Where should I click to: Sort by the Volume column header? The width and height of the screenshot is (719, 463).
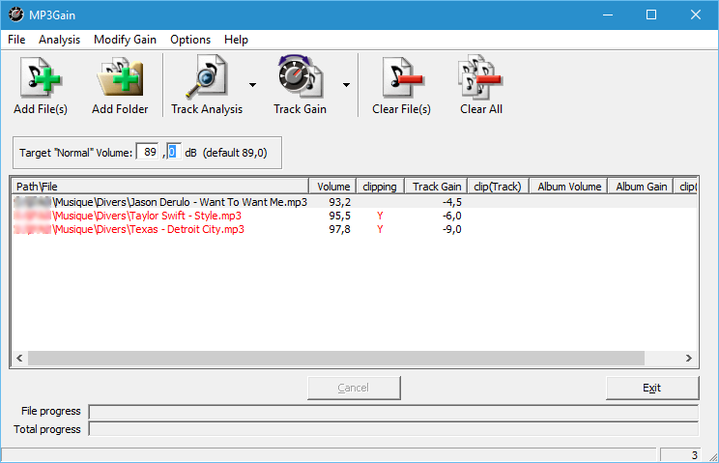[332, 187]
